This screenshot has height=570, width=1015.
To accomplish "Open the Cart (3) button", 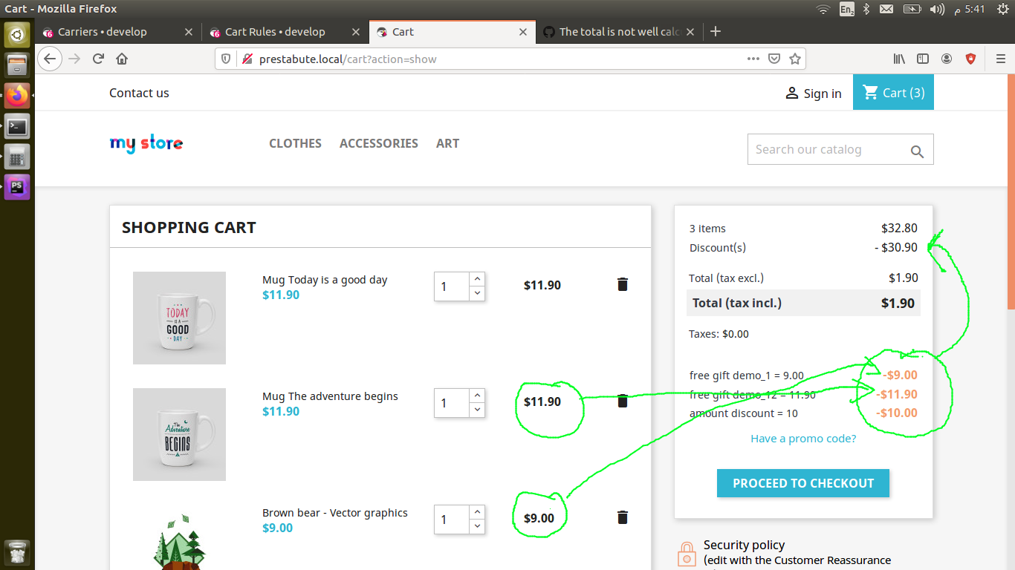I will (x=893, y=93).
